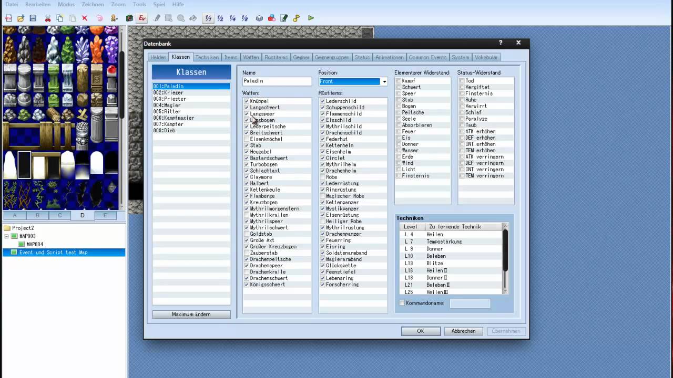
Task: Open the Database stack icon
Action: tap(259, 18)
